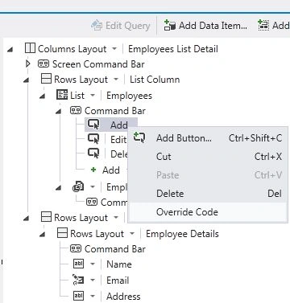Click the Employee Details label
Image resolution: width=290 pixels, height=303 pixels.
[x=183, y=234]
